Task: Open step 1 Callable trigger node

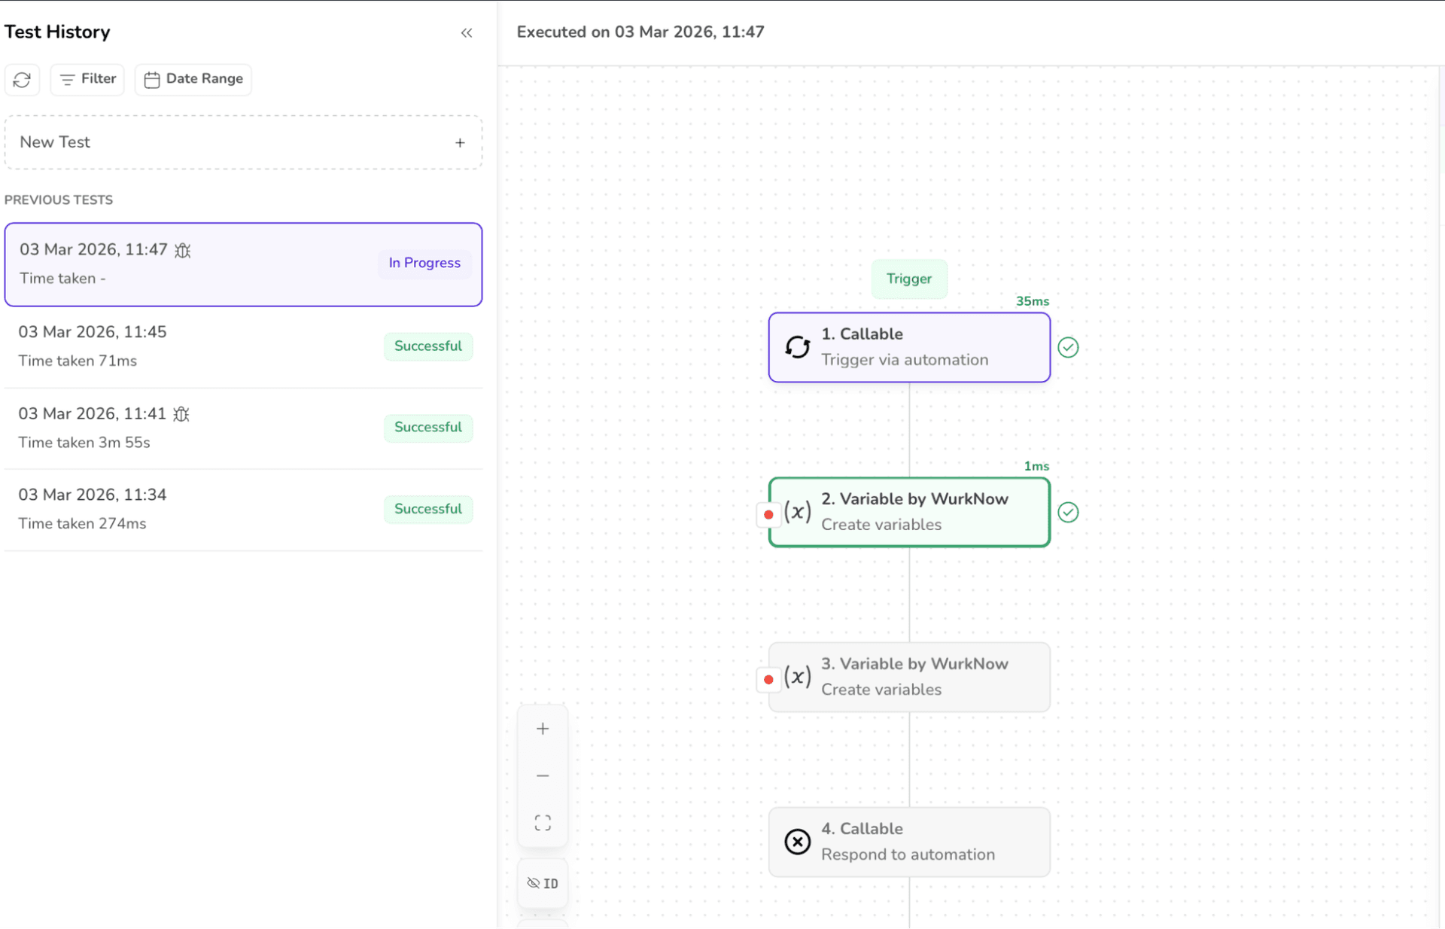Action: (909, 347)
